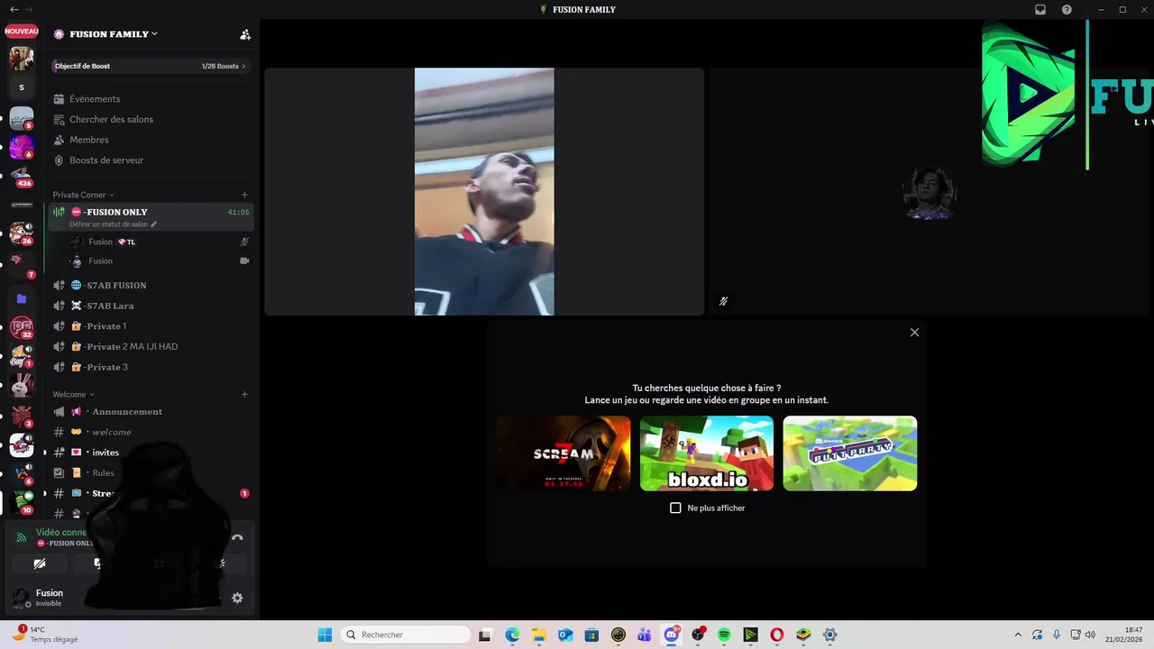This screenshot has width=1154, height=649.
Task: Open the 1/28 Boosts goal arrow
Action: 243,66
